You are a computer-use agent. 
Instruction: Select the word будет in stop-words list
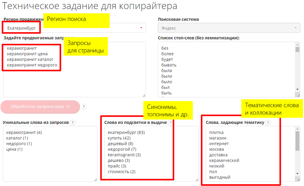click(167, 59)
